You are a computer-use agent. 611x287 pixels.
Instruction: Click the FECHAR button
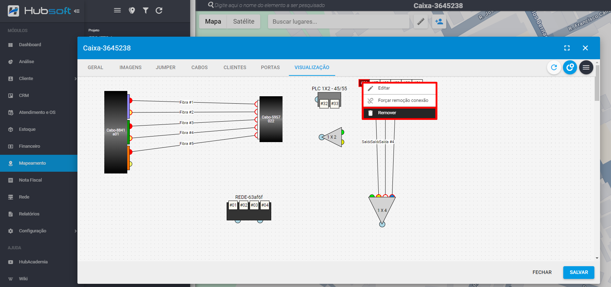tap(542, 272)
